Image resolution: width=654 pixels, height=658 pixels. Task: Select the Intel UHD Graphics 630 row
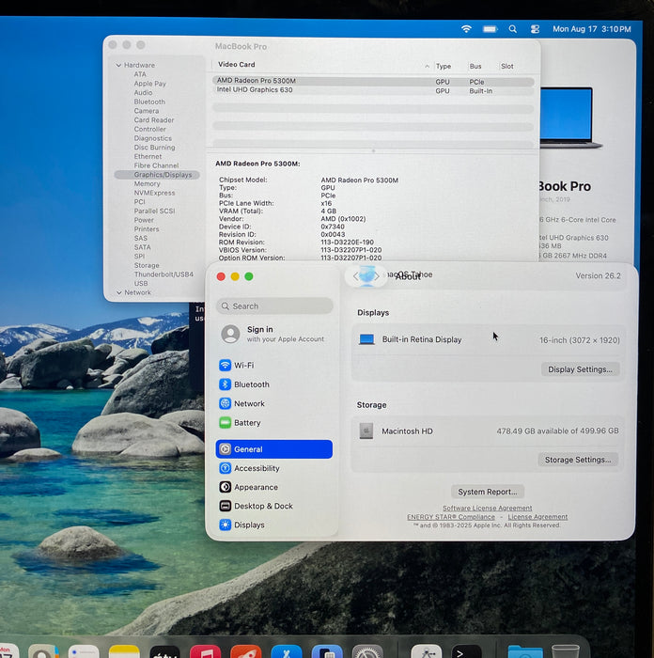372,90
